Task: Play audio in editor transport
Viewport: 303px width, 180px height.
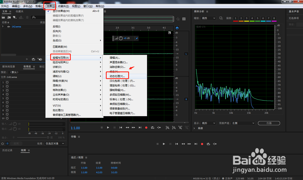Action: click(x=108, y=127)
